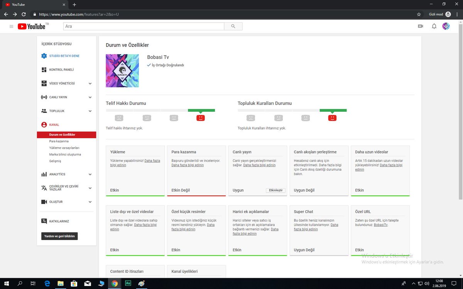Click the Katkılarınız icon
Viewport: 463px width, 289px height.
tap(44, 221)
